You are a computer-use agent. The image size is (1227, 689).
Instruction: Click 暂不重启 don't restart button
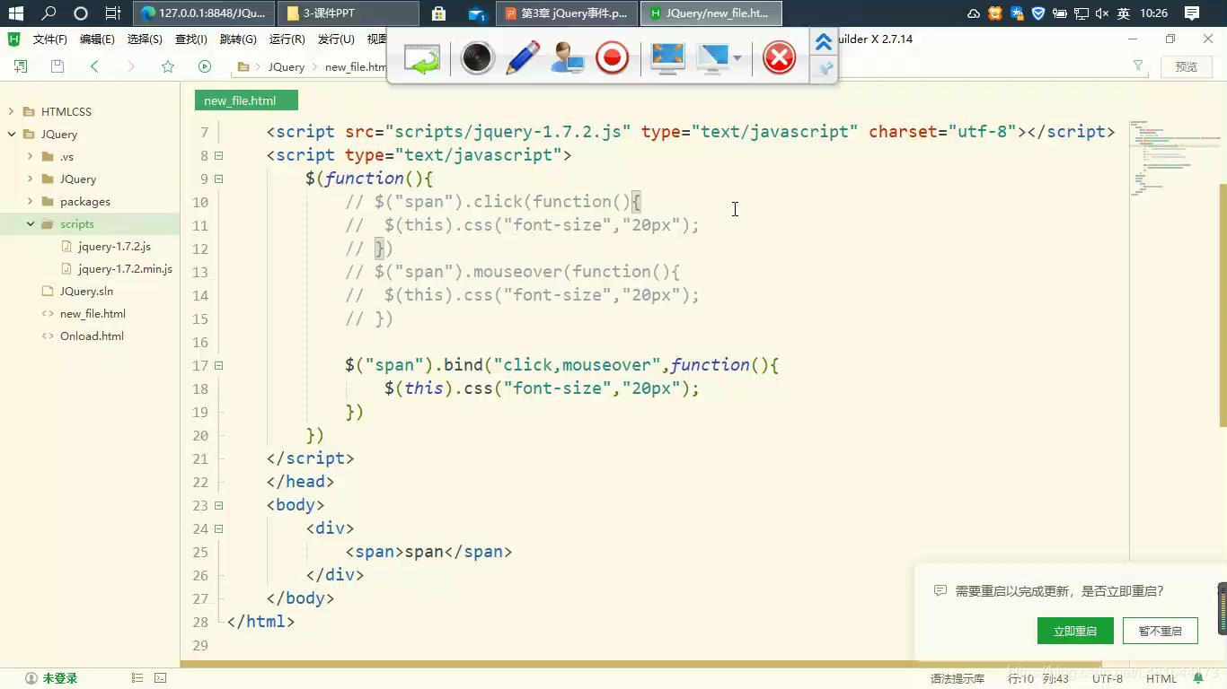pyautogui.click(x=1161, y=631)
